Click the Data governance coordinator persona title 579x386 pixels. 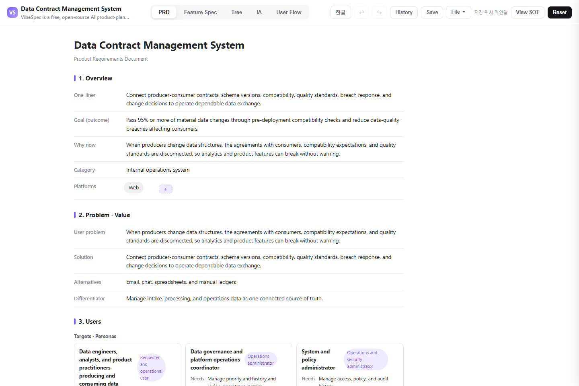tap(216, 359)
